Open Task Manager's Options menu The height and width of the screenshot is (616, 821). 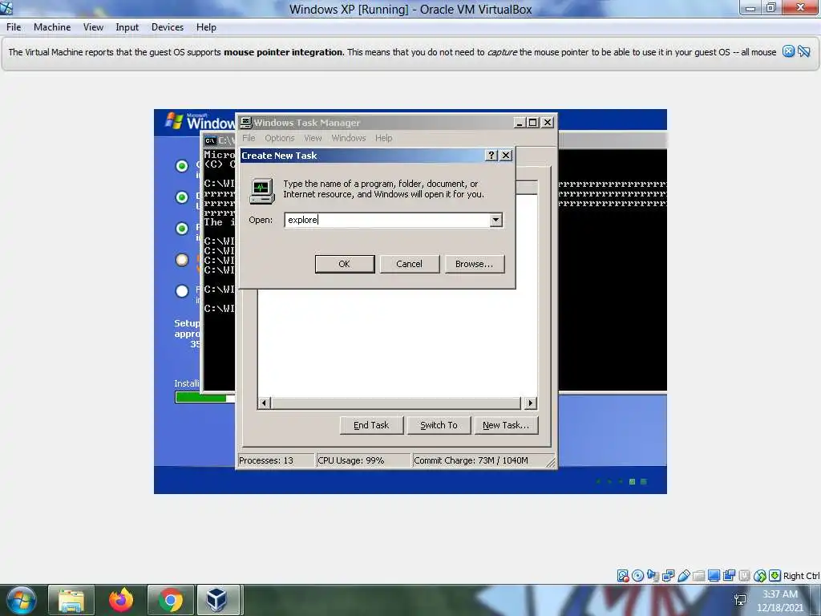click(x=280, y=138)
